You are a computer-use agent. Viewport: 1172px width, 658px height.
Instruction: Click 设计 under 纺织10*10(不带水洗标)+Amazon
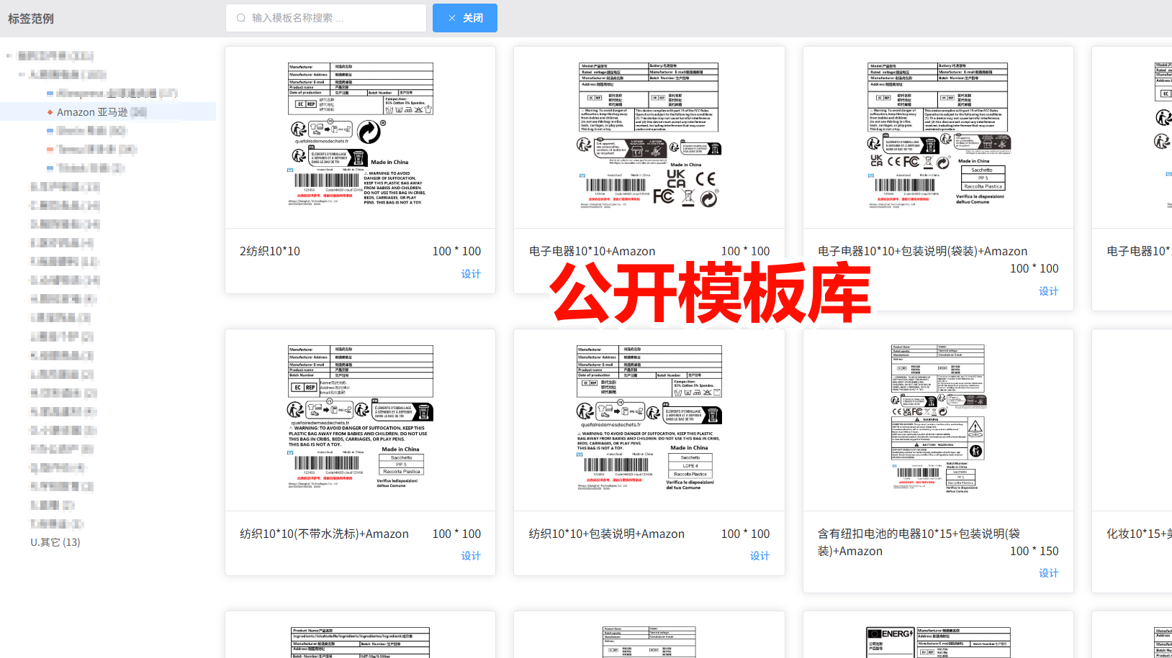click(471, 556)
